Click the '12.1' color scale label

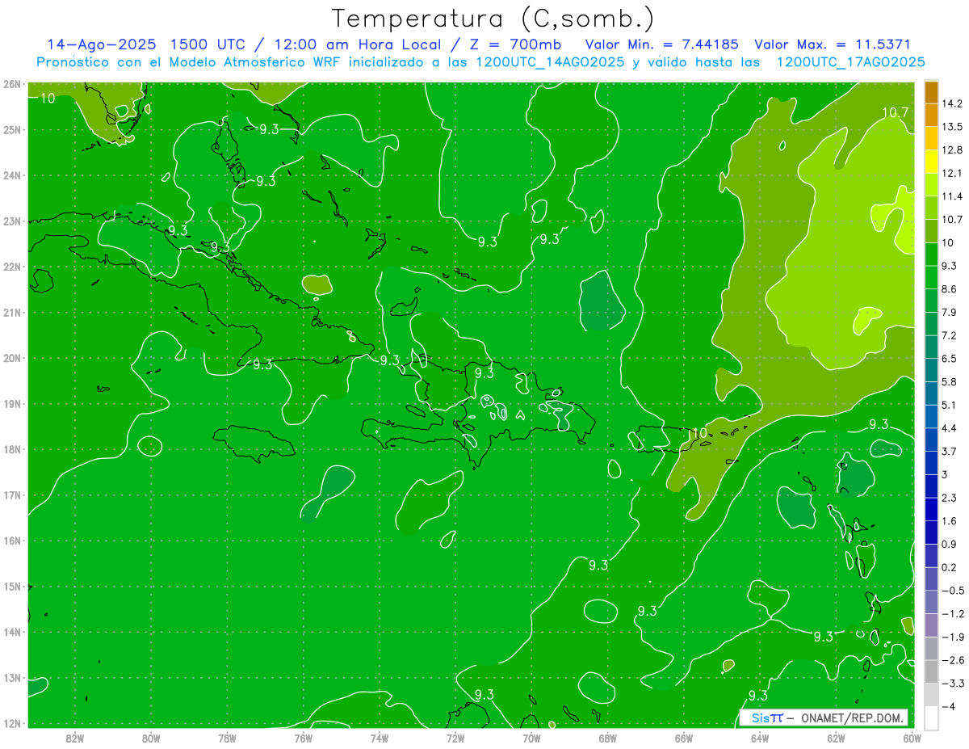coord(952,173)
